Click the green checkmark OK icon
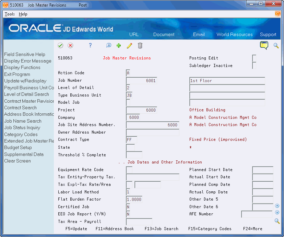 [x=60, y=45]
